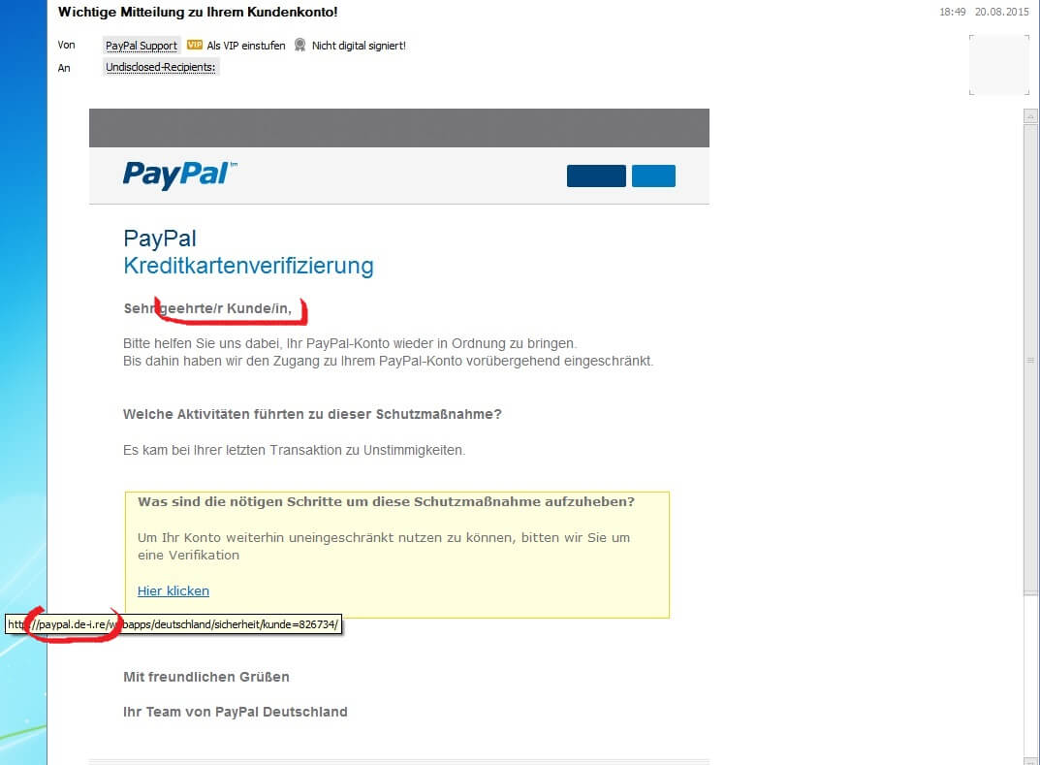Click the vertical scrollbar thumb of the message

pos(1030,360)
